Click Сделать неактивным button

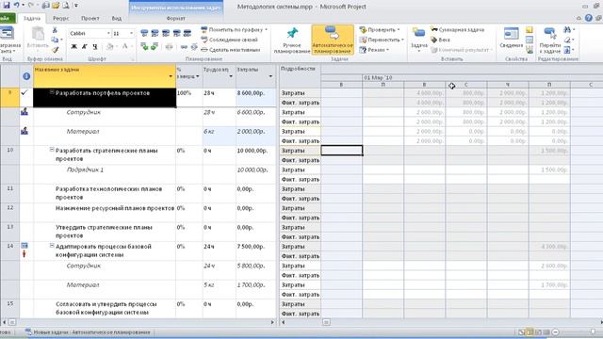tap(231, 50)
